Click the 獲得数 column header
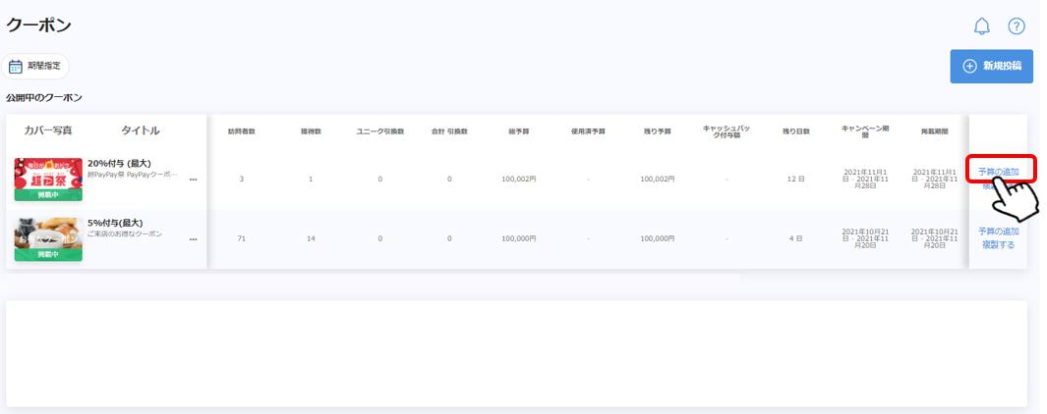Viewport: 1047px width, 414px height. coord(311,130)
